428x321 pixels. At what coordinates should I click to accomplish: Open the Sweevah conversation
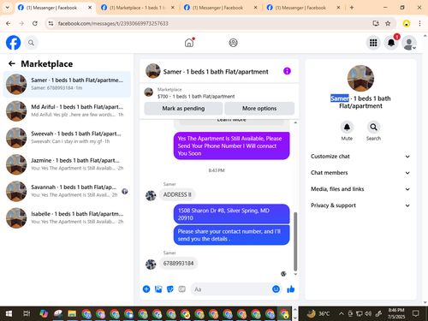coord(67,138)
